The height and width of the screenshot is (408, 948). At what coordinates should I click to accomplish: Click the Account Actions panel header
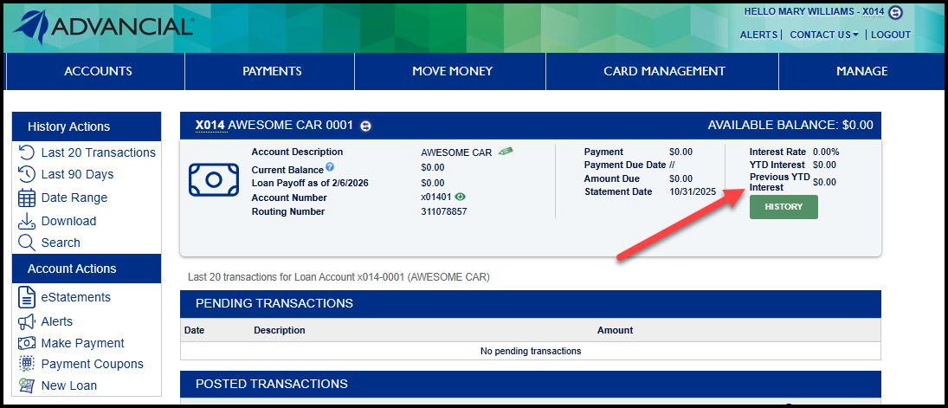pos(87,269)
